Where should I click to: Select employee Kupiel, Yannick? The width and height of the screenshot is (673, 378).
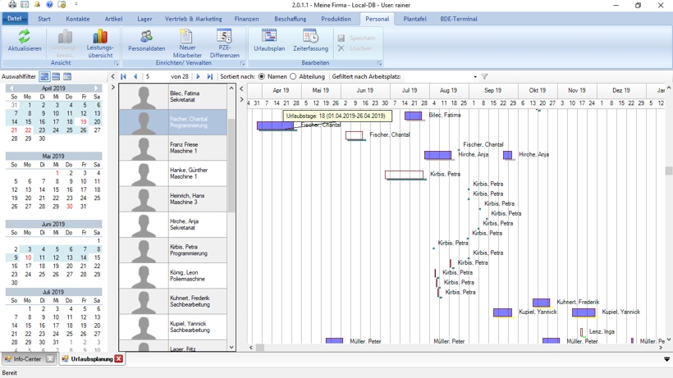coord(173,326)
